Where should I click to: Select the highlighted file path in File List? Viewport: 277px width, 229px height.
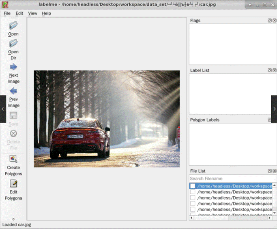point(234,186)
